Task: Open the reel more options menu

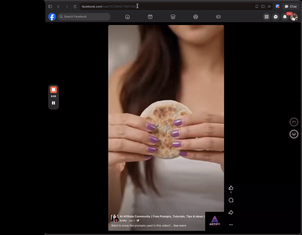Action: 231,225
